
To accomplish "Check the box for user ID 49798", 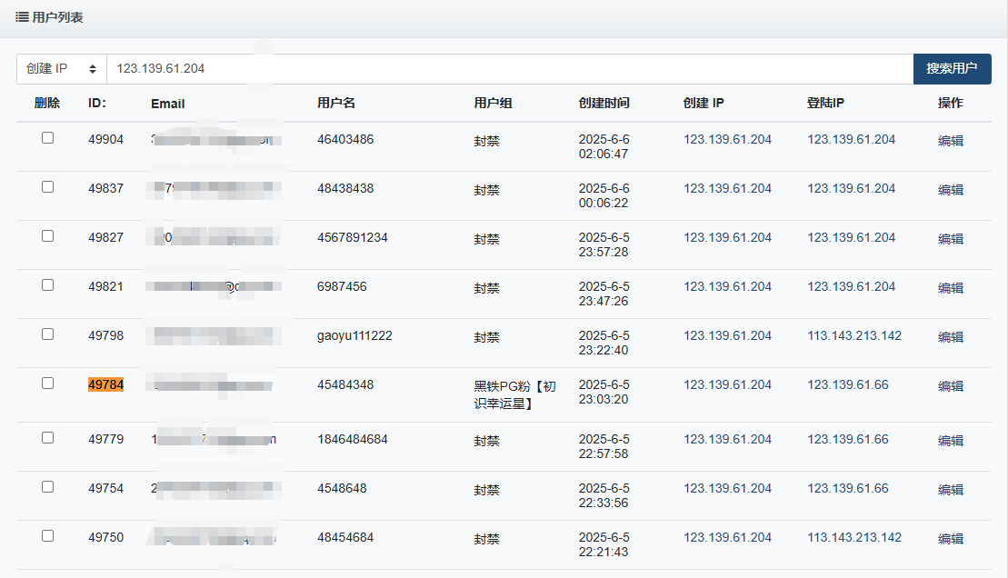I will [47, 334].
